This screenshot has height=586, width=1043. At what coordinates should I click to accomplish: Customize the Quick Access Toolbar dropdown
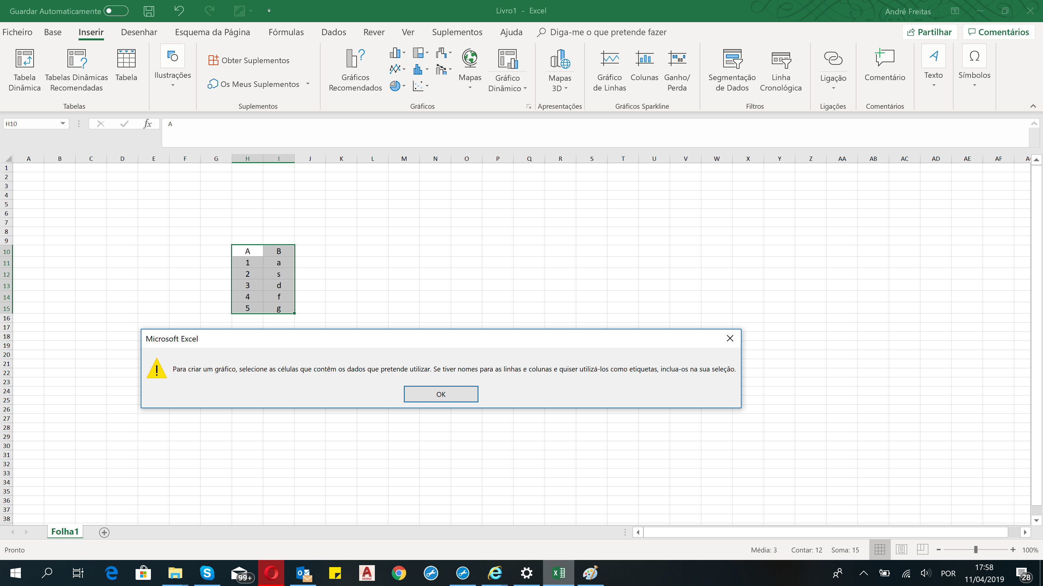click(269, 11)
